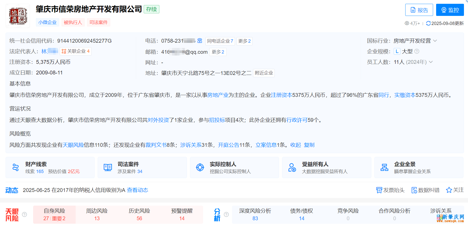Image resolution: width=468 pixels, height=225 pixels.
Task: Select the 历史风险 tab
Action: (139, 214)
